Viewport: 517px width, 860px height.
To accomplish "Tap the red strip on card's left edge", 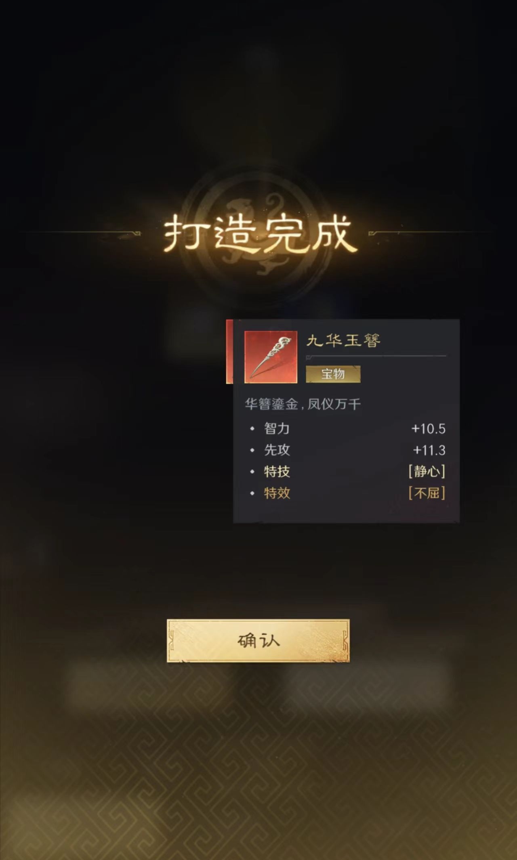I will coord(229,351).
